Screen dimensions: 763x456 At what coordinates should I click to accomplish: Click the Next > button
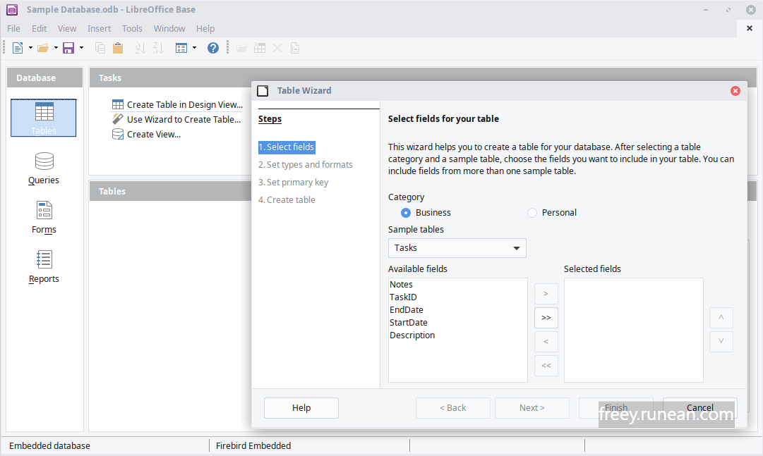click(x=532, y=408)
